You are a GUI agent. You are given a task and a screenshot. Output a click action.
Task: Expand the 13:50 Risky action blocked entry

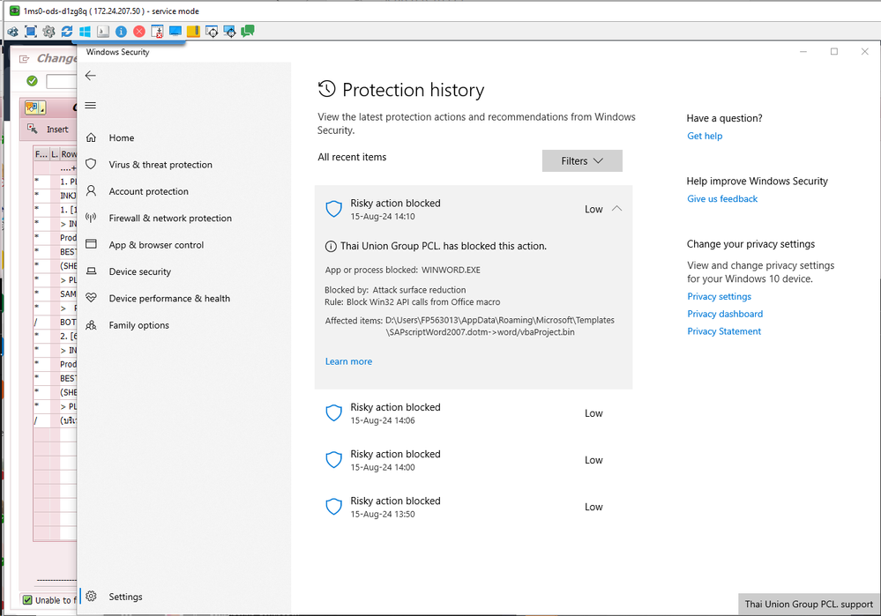click(473, 507)
